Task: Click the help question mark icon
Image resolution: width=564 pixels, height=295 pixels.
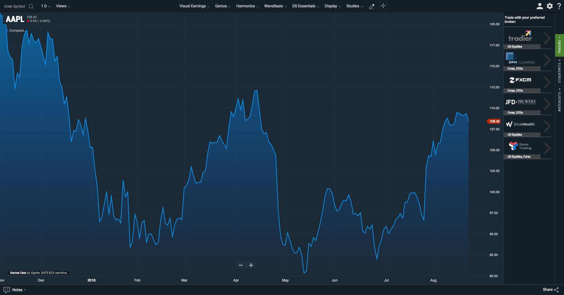Action: tap(559, 6)
